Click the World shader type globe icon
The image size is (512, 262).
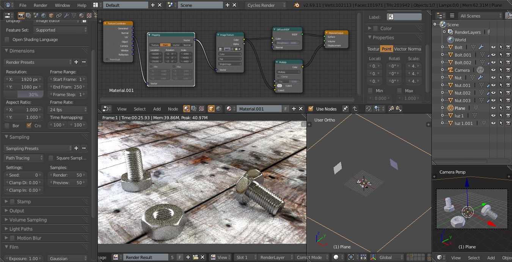tap(218, 109)
